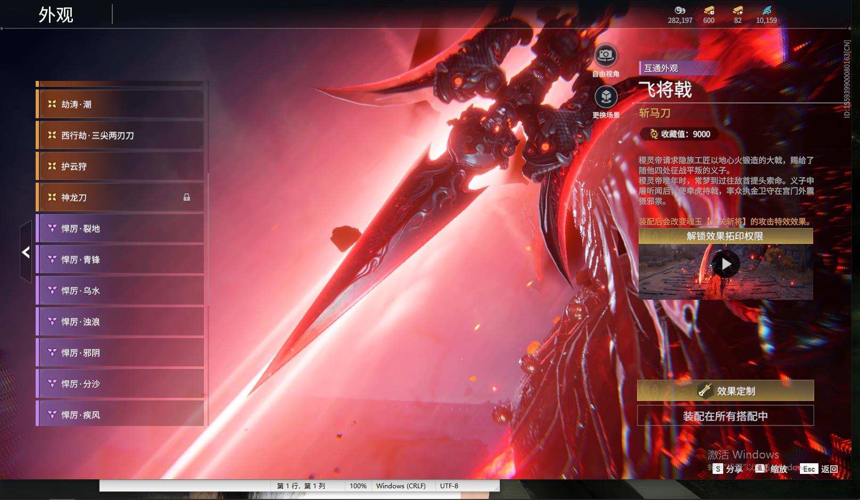The width and height of the screenshot is (860, 500).
Task: Open the 自由视角 free camera view
Action: click(606, 55)
